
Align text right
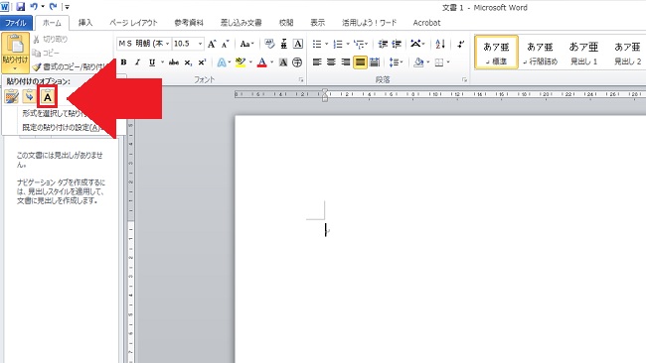click(345, 62)
